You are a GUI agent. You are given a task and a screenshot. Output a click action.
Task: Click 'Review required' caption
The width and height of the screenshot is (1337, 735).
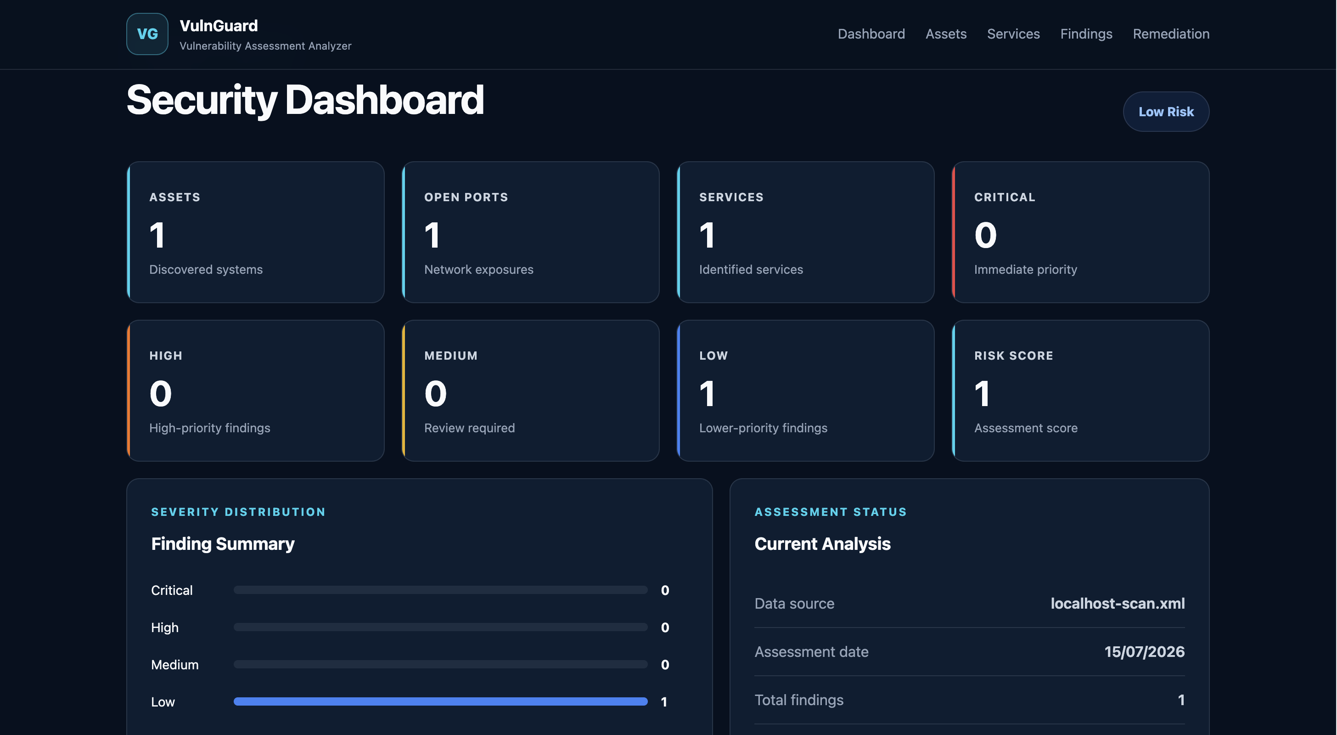click(469, 428)
